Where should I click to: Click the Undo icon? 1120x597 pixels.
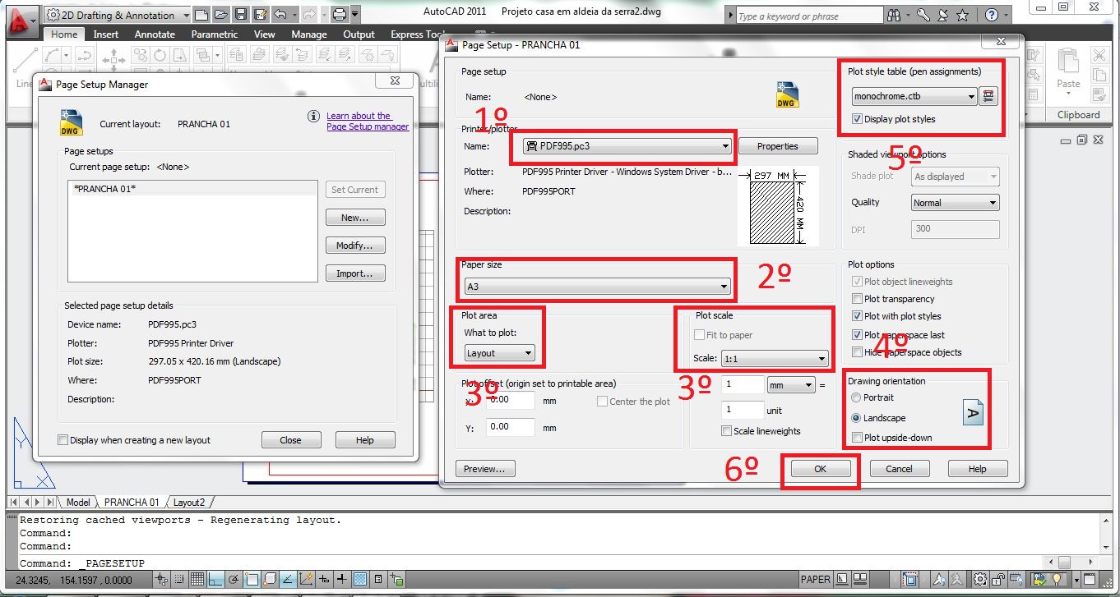279,14
